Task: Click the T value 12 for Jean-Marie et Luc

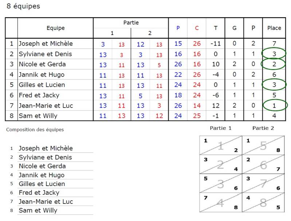Action: click(216, 105)
